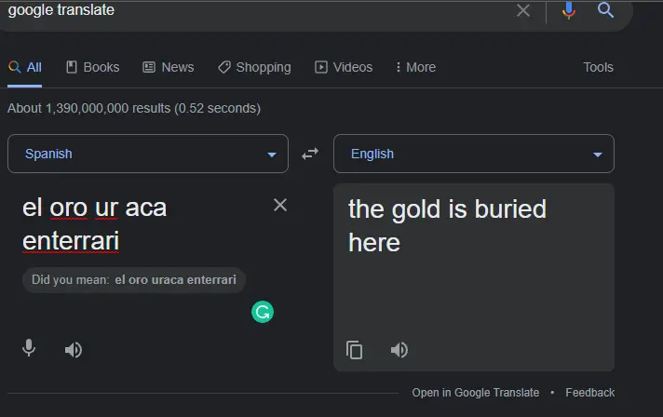Switch to the News tab
Screen dimensions: 663x417
[x=169, y=67]
